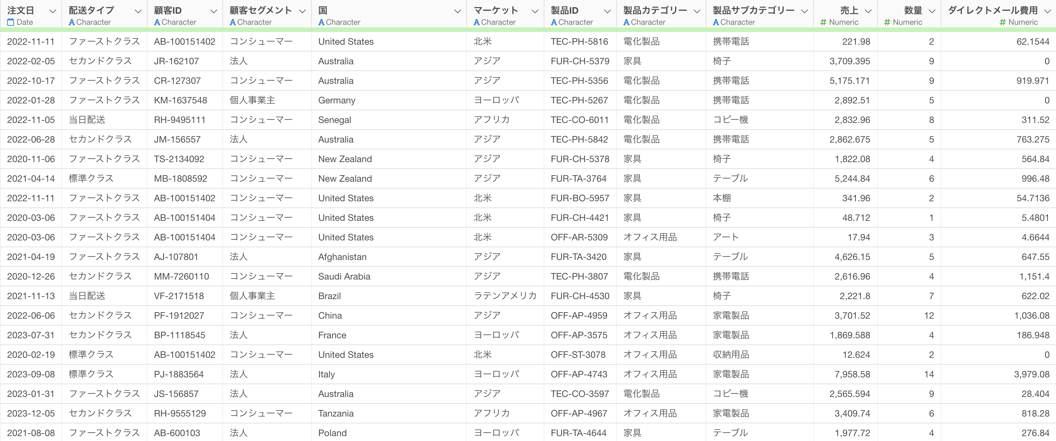Click the Date type calendar icon under 注文日
Screen dimensions: 1056x441
[x=11, y=22]
